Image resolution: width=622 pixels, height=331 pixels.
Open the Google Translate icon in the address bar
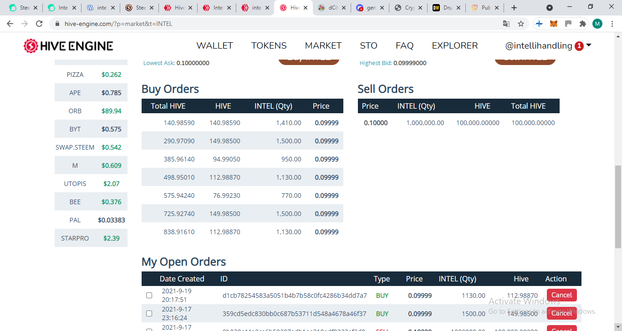coord(506,24)
